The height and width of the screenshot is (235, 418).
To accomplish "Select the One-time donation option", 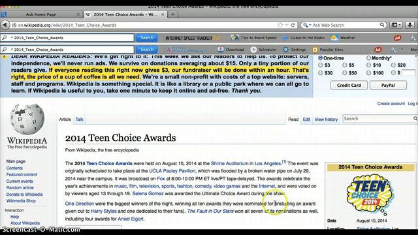I will [x=321, y=58].
